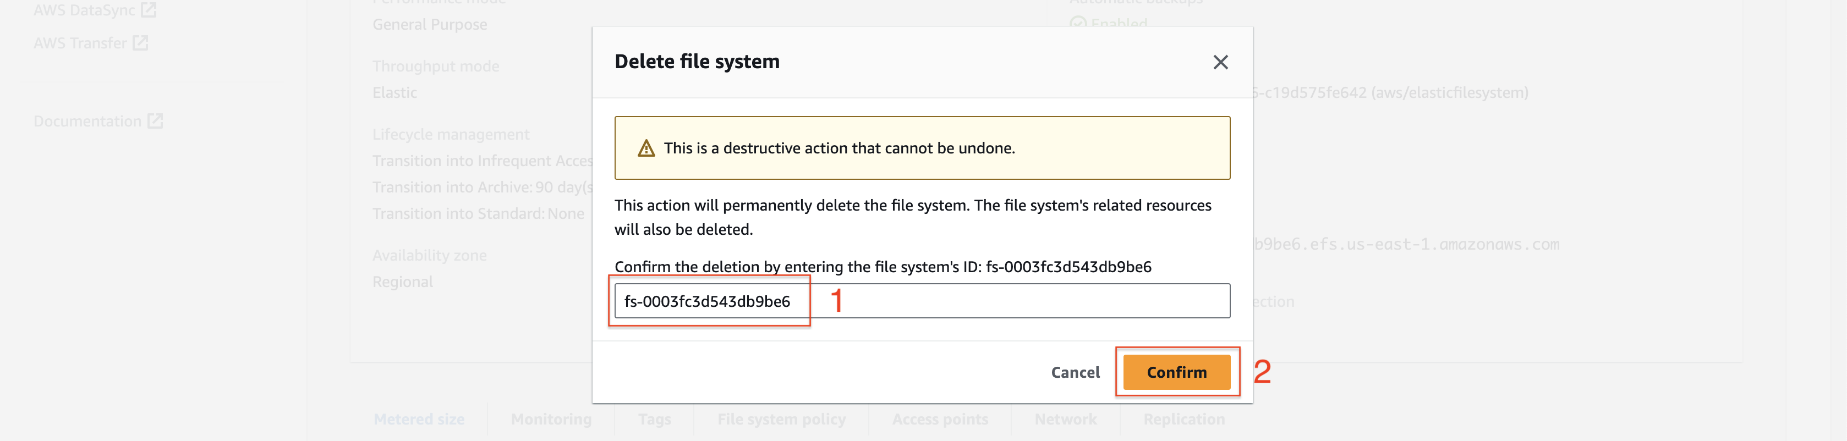Click the destructive action warning banner
This screenshot has width=1847, height=441.
[x=922, y=148]
